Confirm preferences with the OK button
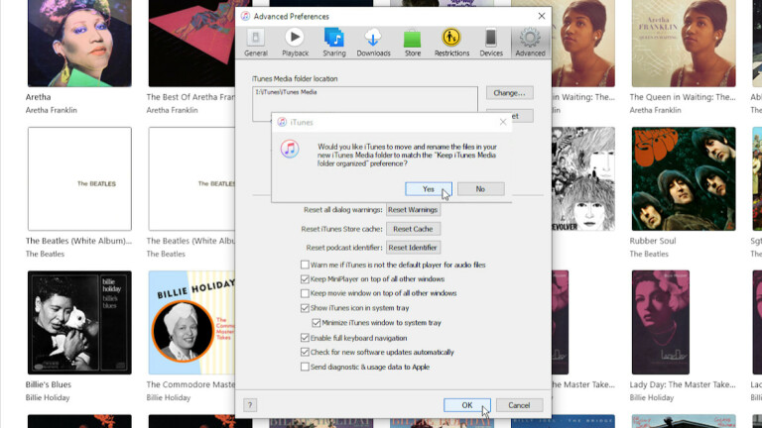This screenshot has width=762, height=428. (467, 405)
